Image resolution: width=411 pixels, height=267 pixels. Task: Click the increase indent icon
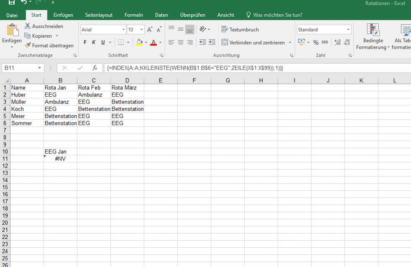(212, 42)
